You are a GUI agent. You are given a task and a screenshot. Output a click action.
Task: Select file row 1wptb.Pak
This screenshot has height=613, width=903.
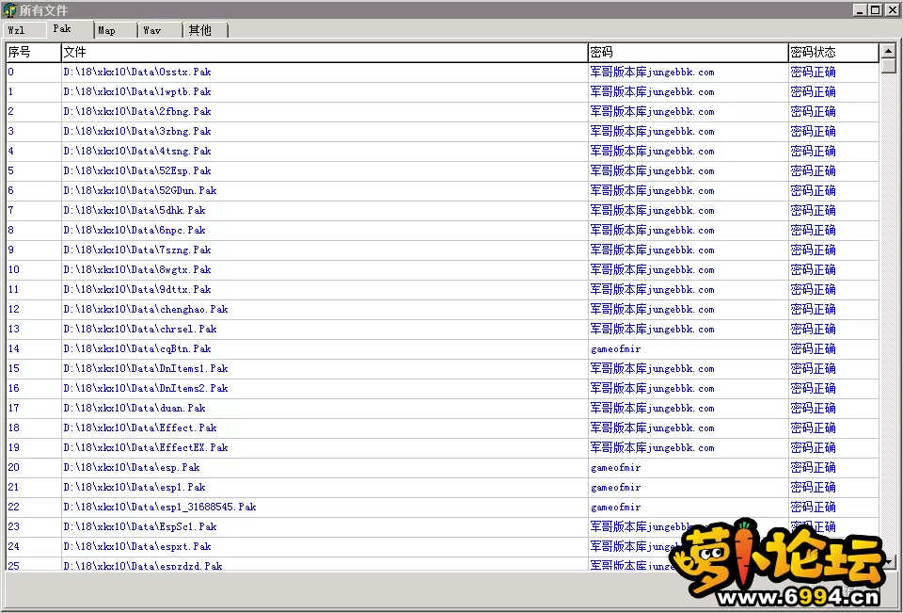pyautogui.click(x=442, y=91)
